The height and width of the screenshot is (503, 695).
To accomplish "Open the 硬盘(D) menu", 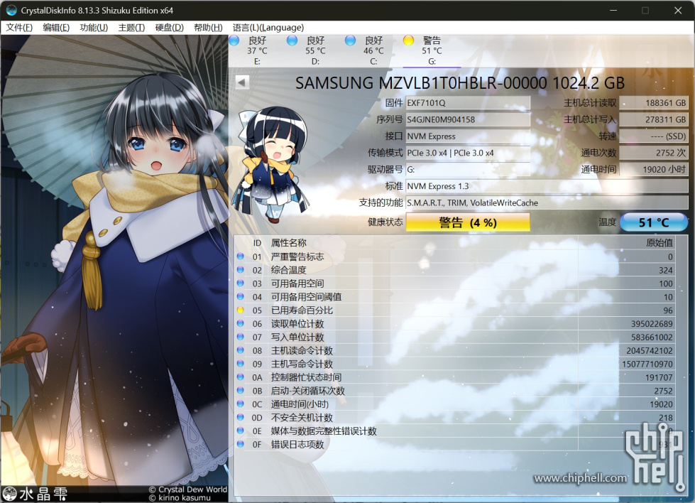I will [170, 28].
